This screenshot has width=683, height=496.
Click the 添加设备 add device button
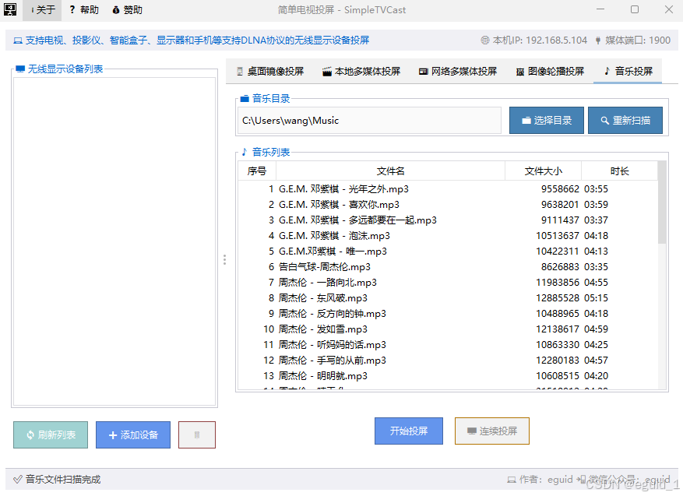pyautogui.click(x=133, y=434)
